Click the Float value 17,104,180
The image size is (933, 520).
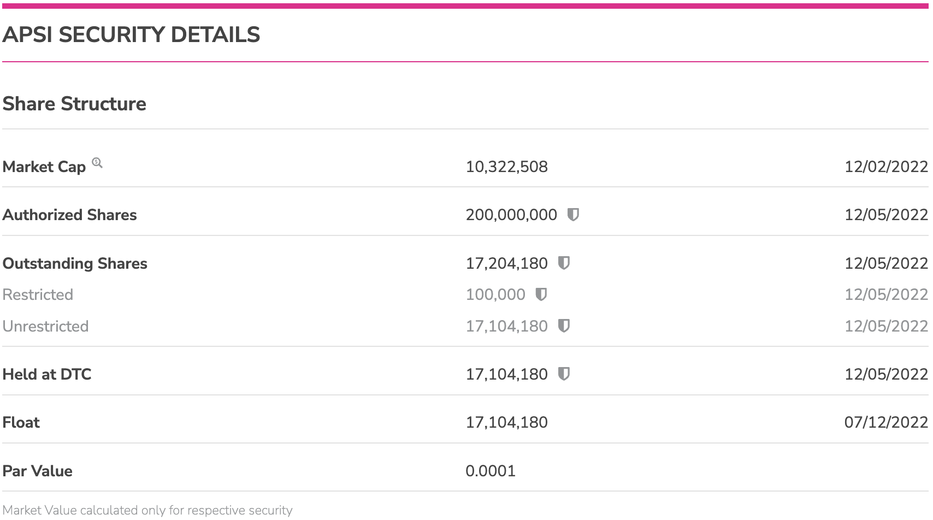click(506, 422)
